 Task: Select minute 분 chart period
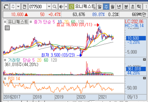point(126,6)
